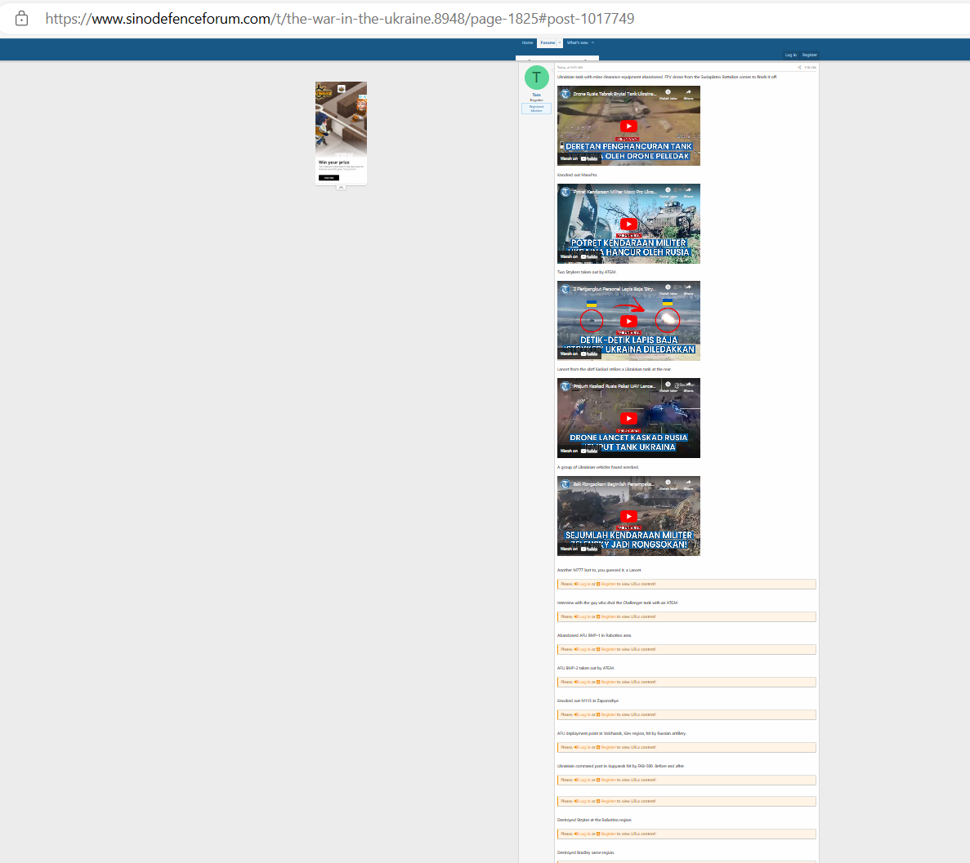Open user Tam's green avatar
Viewport: 970px width, 863px height.
(x=536, y=78)
